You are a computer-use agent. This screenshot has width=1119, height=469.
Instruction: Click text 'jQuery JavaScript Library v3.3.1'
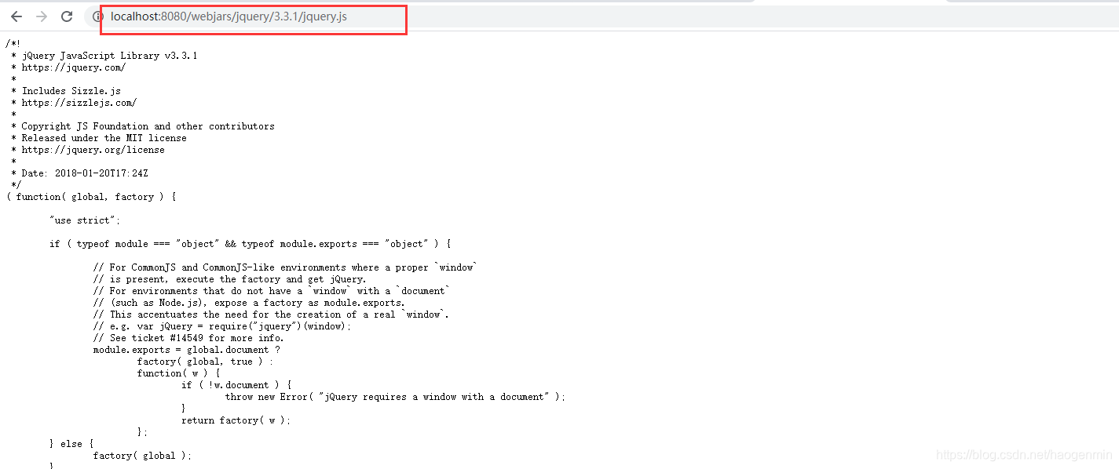(109, 56)
